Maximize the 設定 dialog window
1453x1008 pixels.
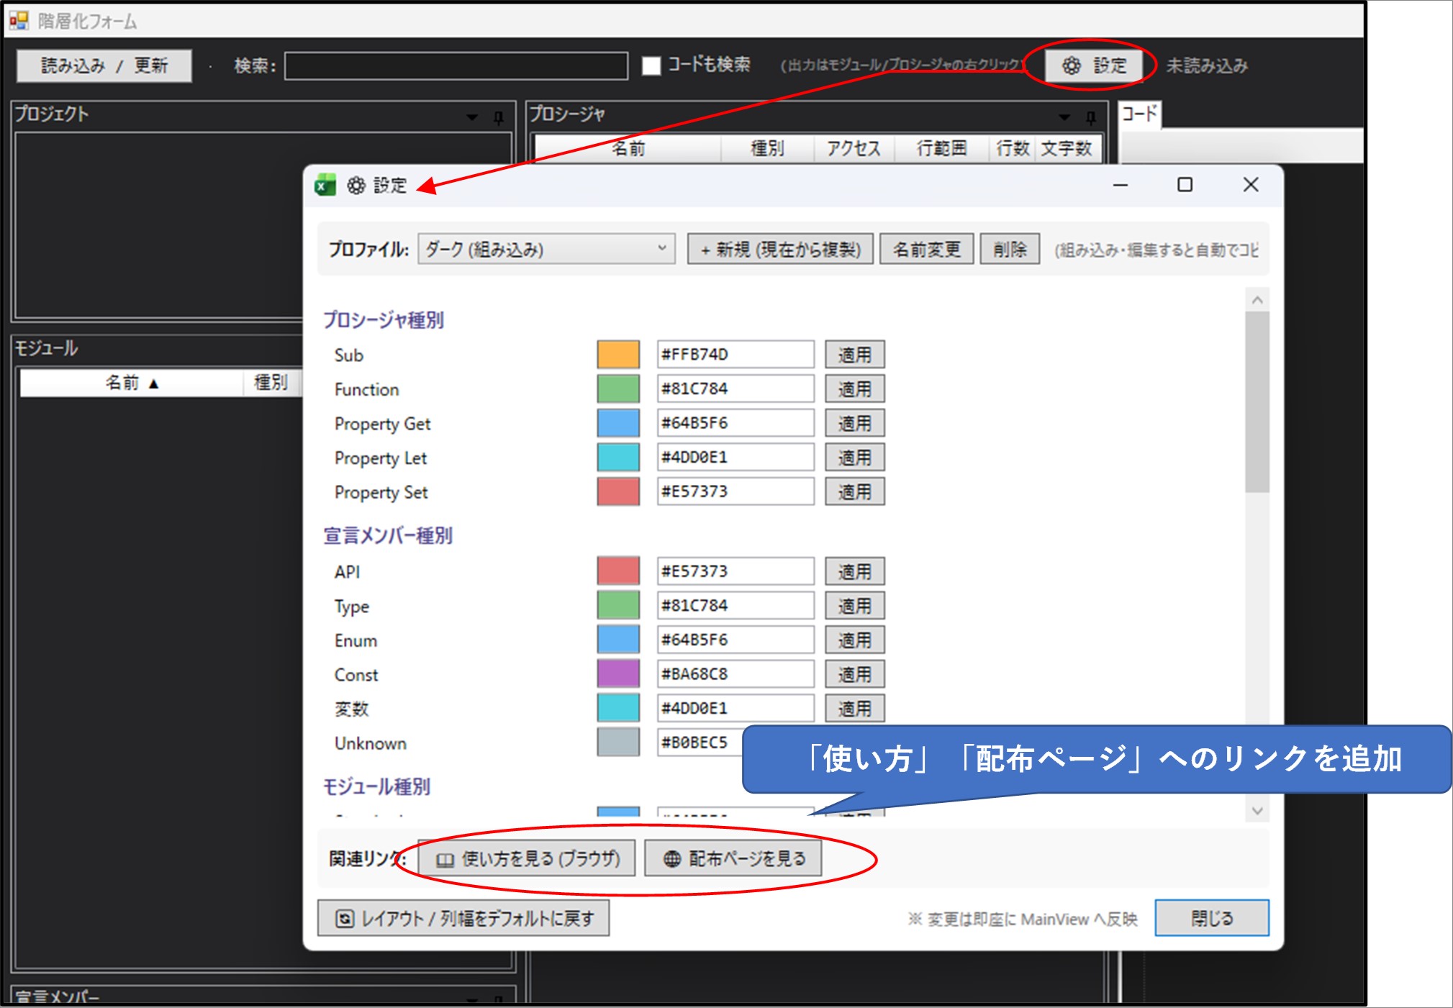click(x=1185, y=185)
